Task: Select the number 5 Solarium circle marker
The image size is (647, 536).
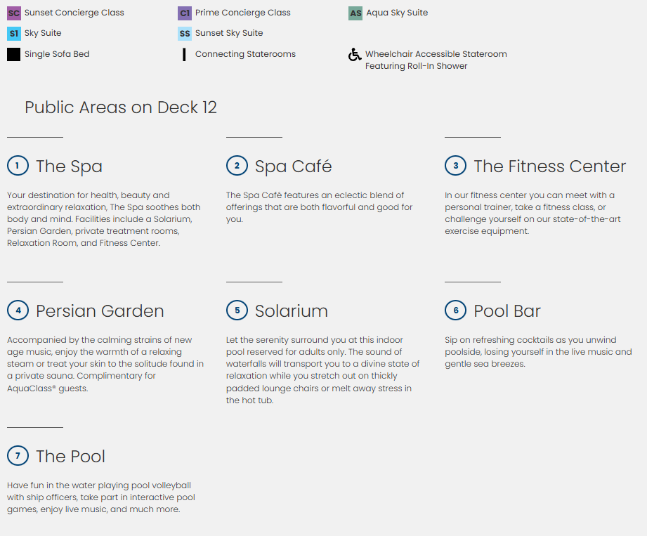Action: tap(237, 311)
